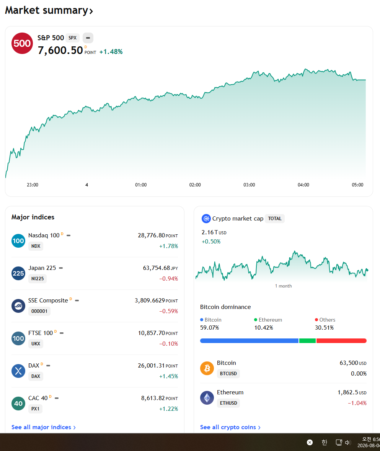Screen dimensions: 380x451
Task: Select the PX1 ticker badge
Action: [35, 409]
